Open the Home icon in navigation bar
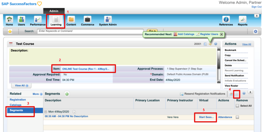Image resolution: width=262 pixels, height=132 pixels. [9, 21]
